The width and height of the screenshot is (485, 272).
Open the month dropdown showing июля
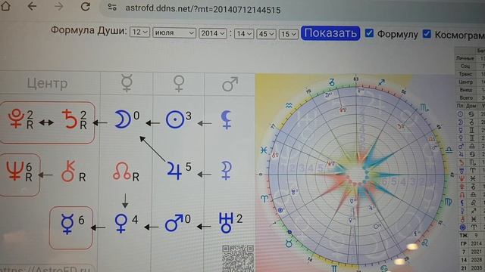[x=174, y=32]
